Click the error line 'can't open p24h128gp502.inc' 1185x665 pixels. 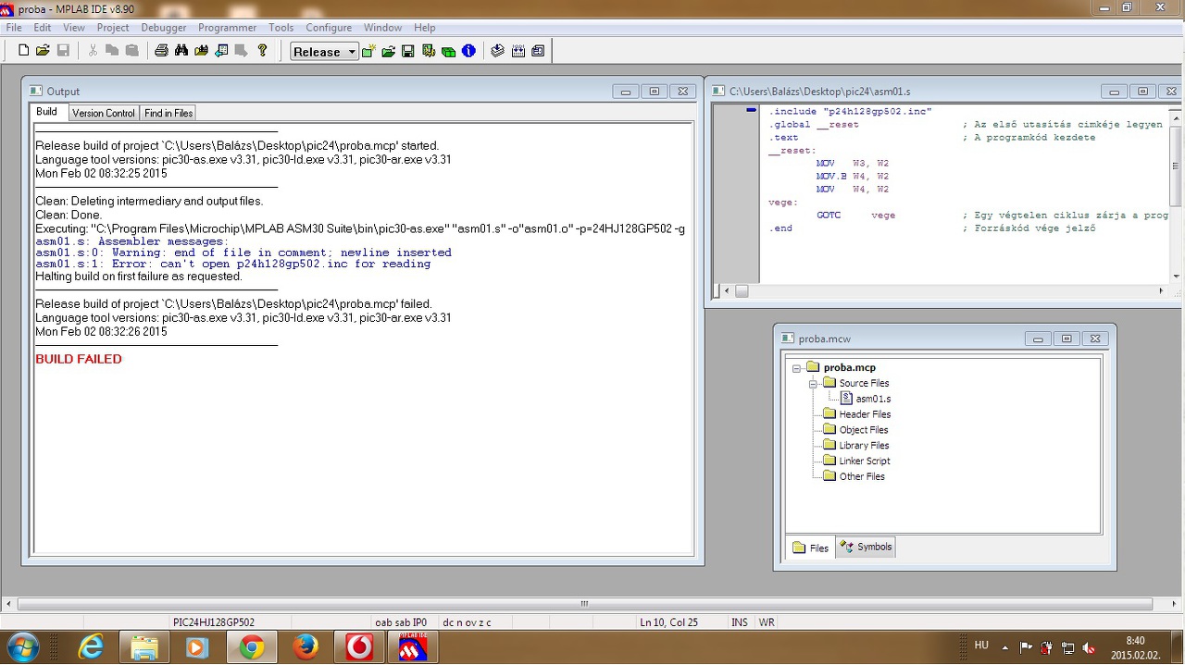tap(233, 264)
